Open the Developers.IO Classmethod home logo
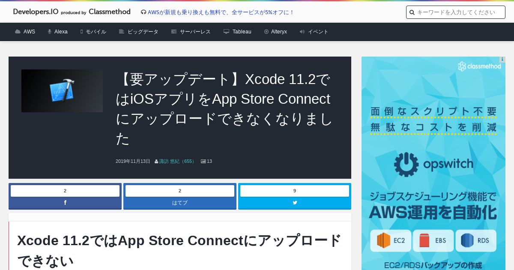 [x=72, y=12]
